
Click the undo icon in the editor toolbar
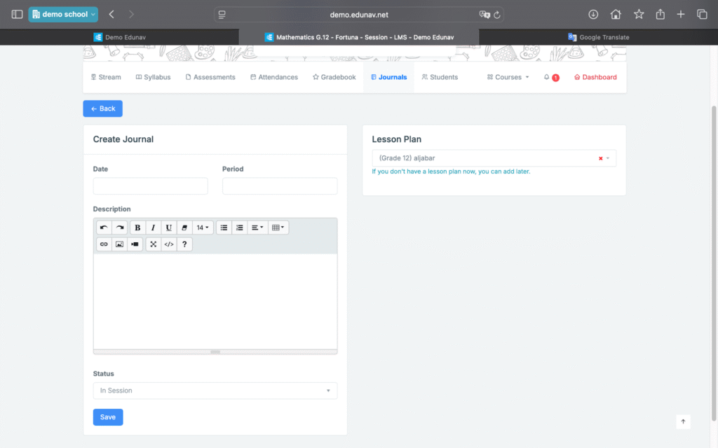tap(104, 227)
